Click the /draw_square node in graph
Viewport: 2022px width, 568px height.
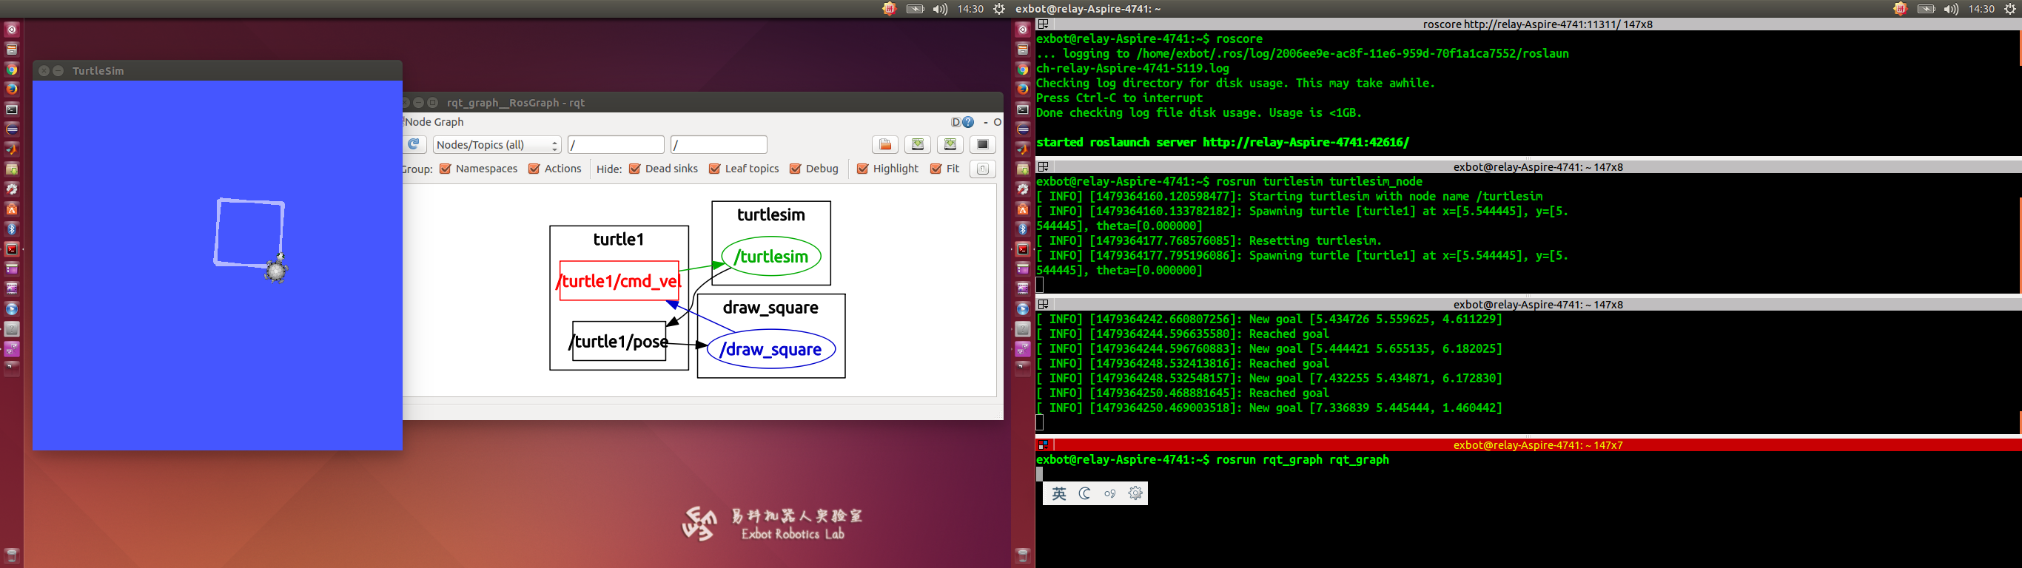(x=770, y=350)
